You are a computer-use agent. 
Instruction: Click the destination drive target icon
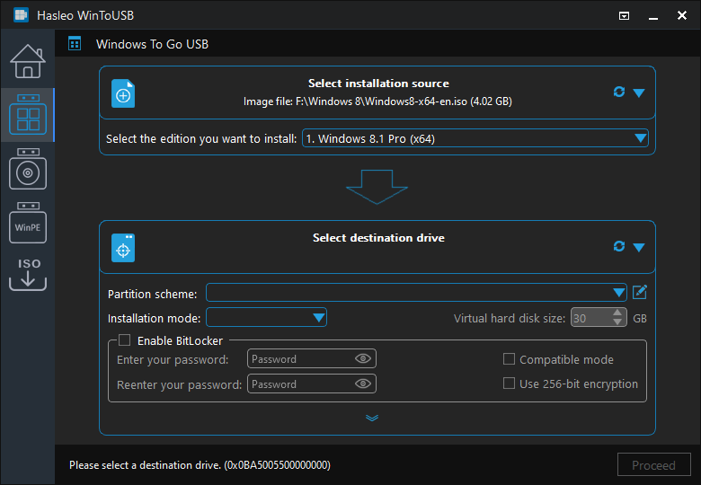(x=123, y=248)
